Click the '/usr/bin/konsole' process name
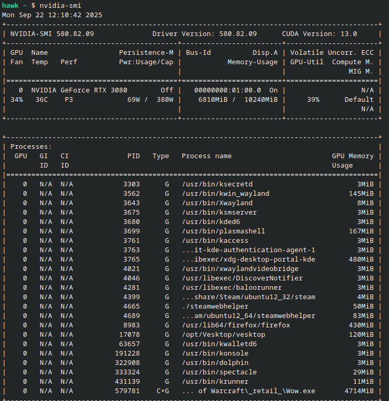Image resolution: width=389 pixels, height=401 pixels. (215, 353)
